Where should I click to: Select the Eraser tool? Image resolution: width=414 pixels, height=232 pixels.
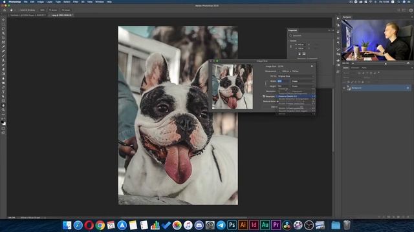coord(3,69)
